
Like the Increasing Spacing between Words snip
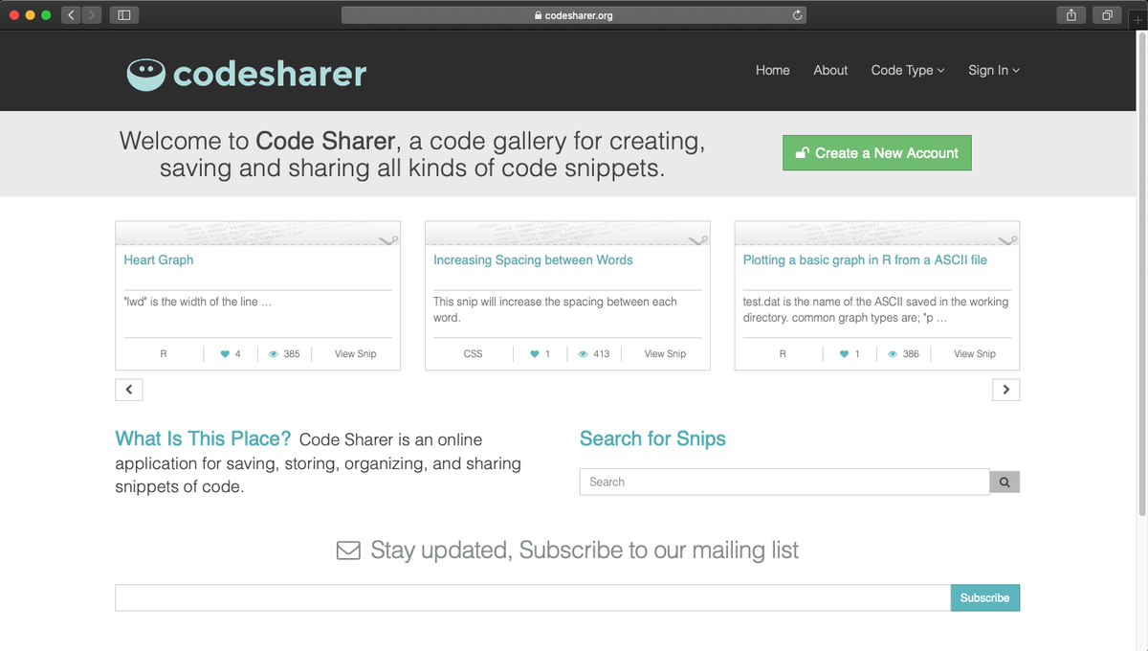click(x=534, y=354)
